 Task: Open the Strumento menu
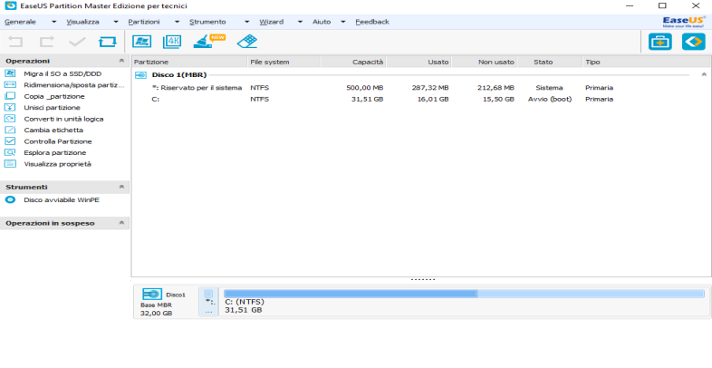coord(207,22)
